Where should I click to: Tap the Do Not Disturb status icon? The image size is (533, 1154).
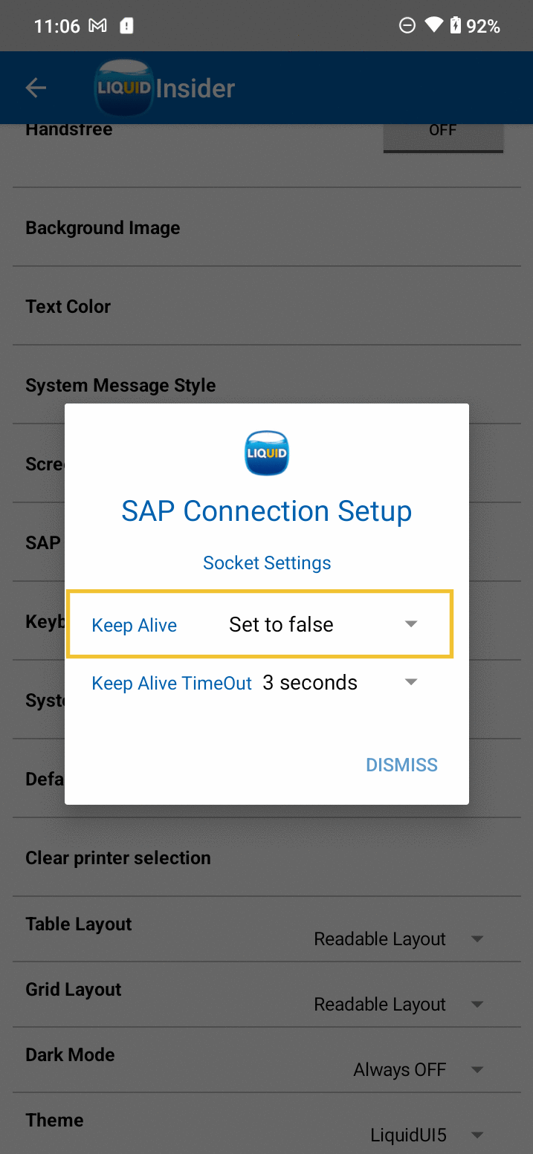(x=407, y=26)
